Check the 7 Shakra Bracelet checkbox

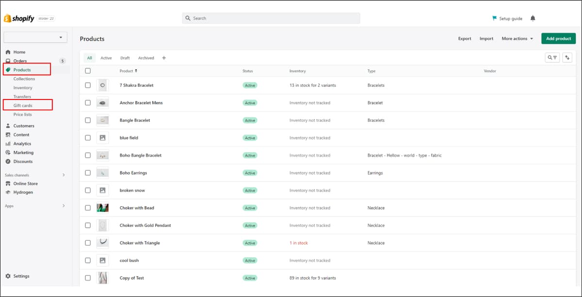coord(88,85)
